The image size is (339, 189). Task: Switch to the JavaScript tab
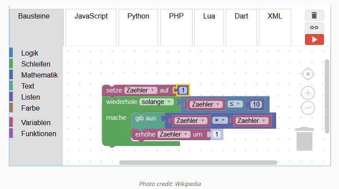(x=91, y=16)
